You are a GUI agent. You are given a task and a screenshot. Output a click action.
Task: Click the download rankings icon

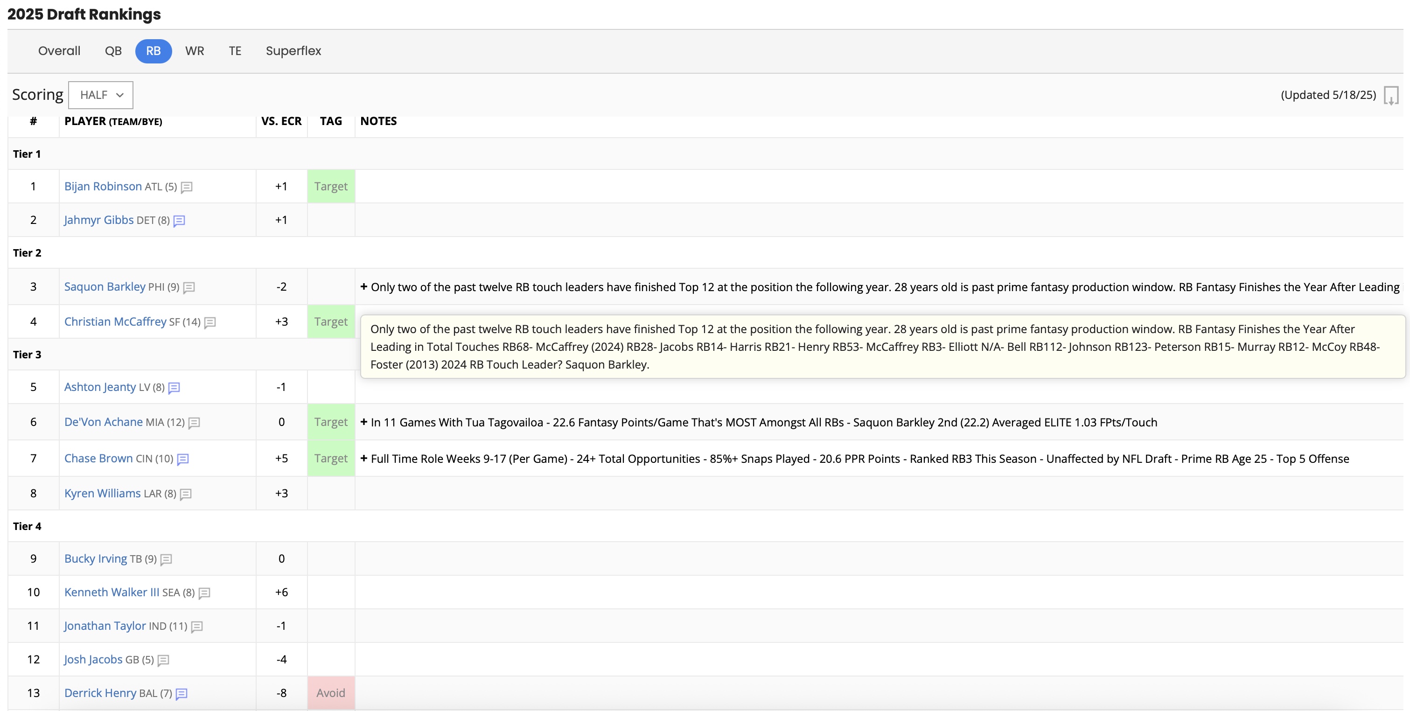point(1391,95)
